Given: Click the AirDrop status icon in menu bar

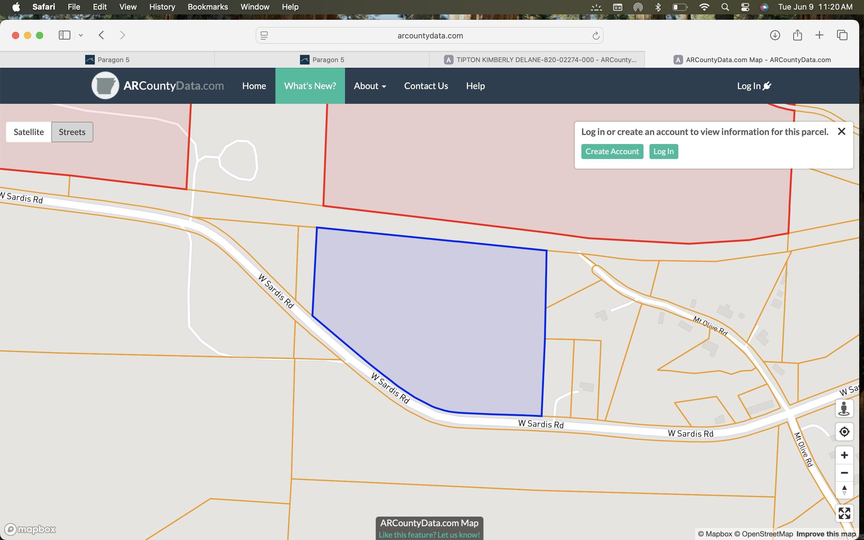Looking at the screenshot, I should click(638, 7).
